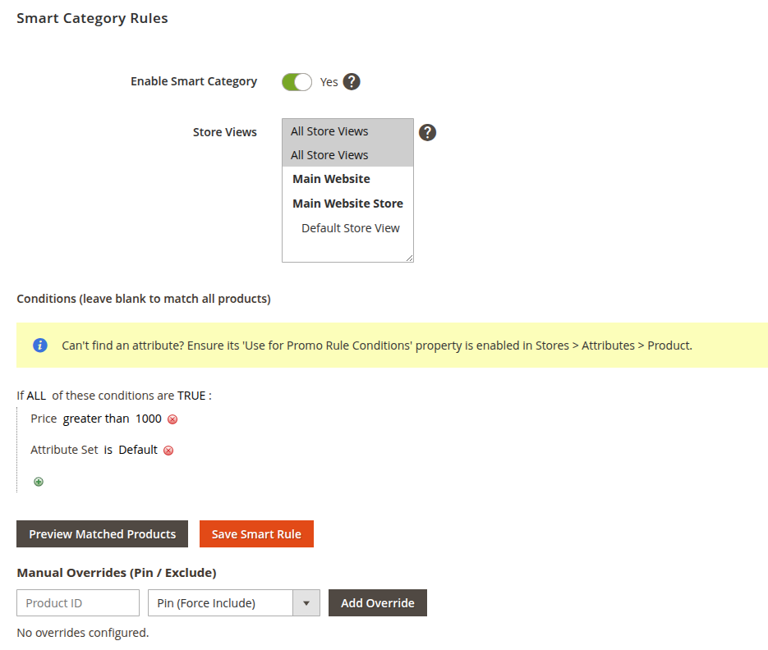768x650 pixels.
Task: Click the Add Override button
Action: pos(378,603)
